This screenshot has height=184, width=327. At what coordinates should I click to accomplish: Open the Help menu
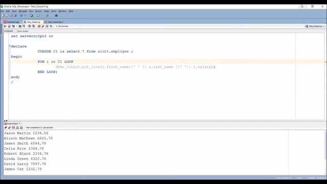click(x=71, y=11)
